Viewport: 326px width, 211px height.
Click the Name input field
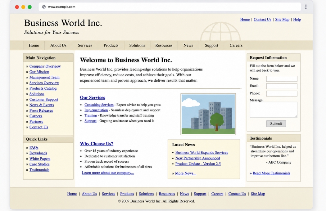coord(282,79)
